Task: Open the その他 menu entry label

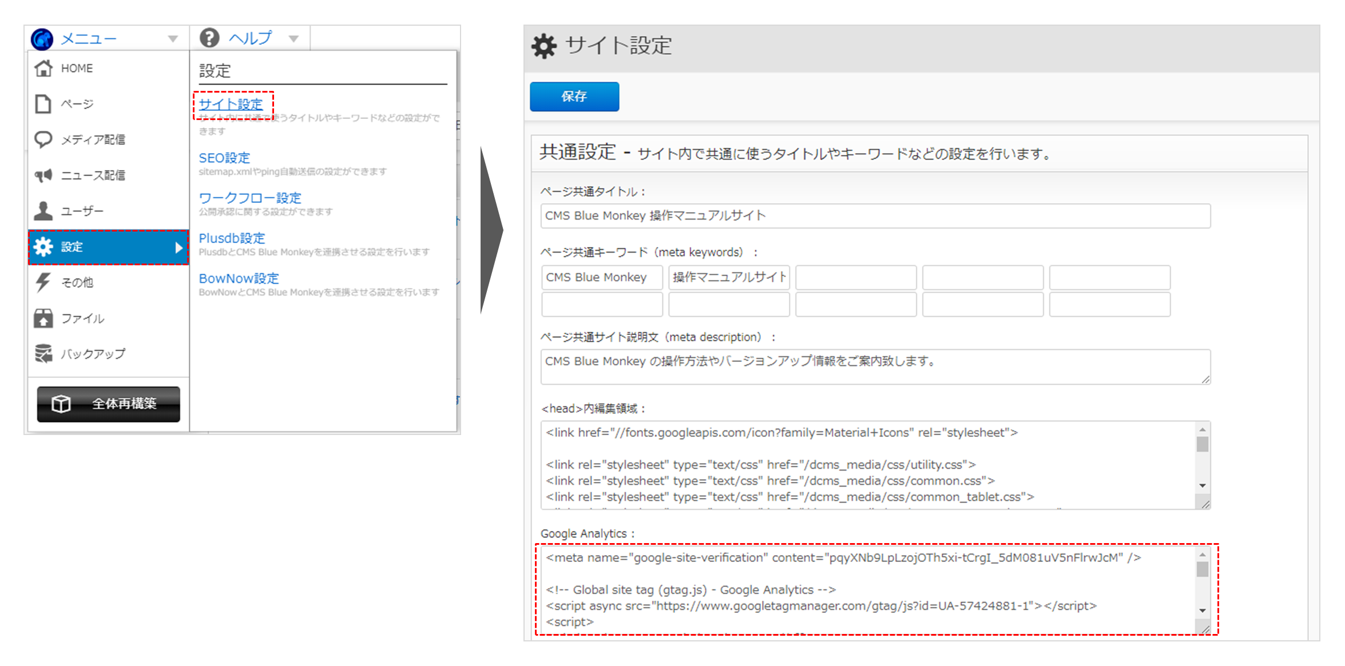Action: pyautogui.click(x=77, y=282)
